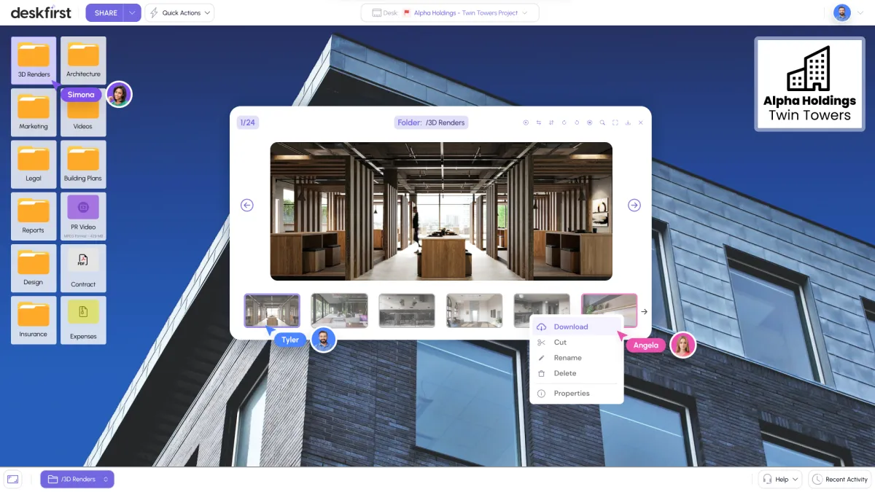Open Recent Activity
The image size is (875, 492).
click(x=840, y=479)
